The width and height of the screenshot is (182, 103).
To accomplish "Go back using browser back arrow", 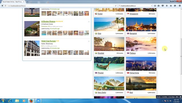I will [2, 6].
